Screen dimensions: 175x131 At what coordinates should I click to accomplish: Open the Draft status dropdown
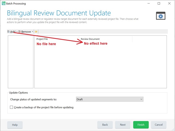coord(110,99)
